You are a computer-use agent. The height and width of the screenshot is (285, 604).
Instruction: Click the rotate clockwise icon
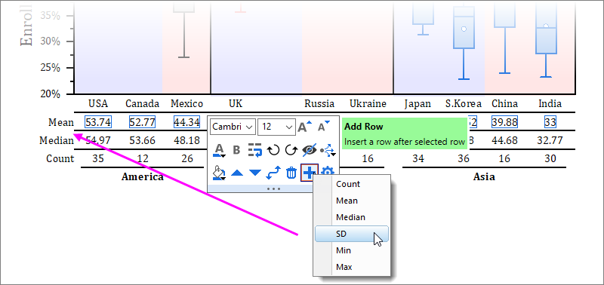click(x=291, y=150)
